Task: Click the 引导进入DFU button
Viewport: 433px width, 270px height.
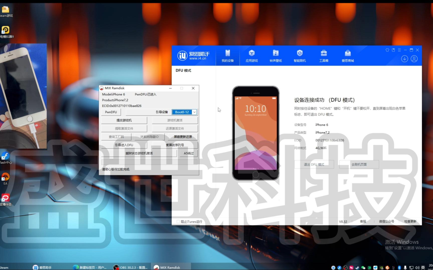Action: point(124,145)
